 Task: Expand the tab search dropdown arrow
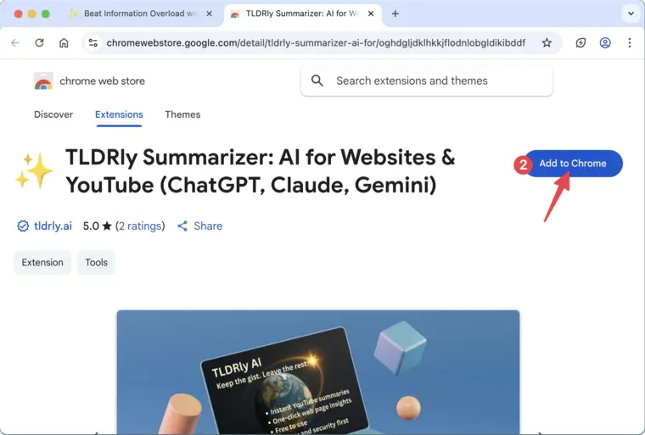point(631,14)
